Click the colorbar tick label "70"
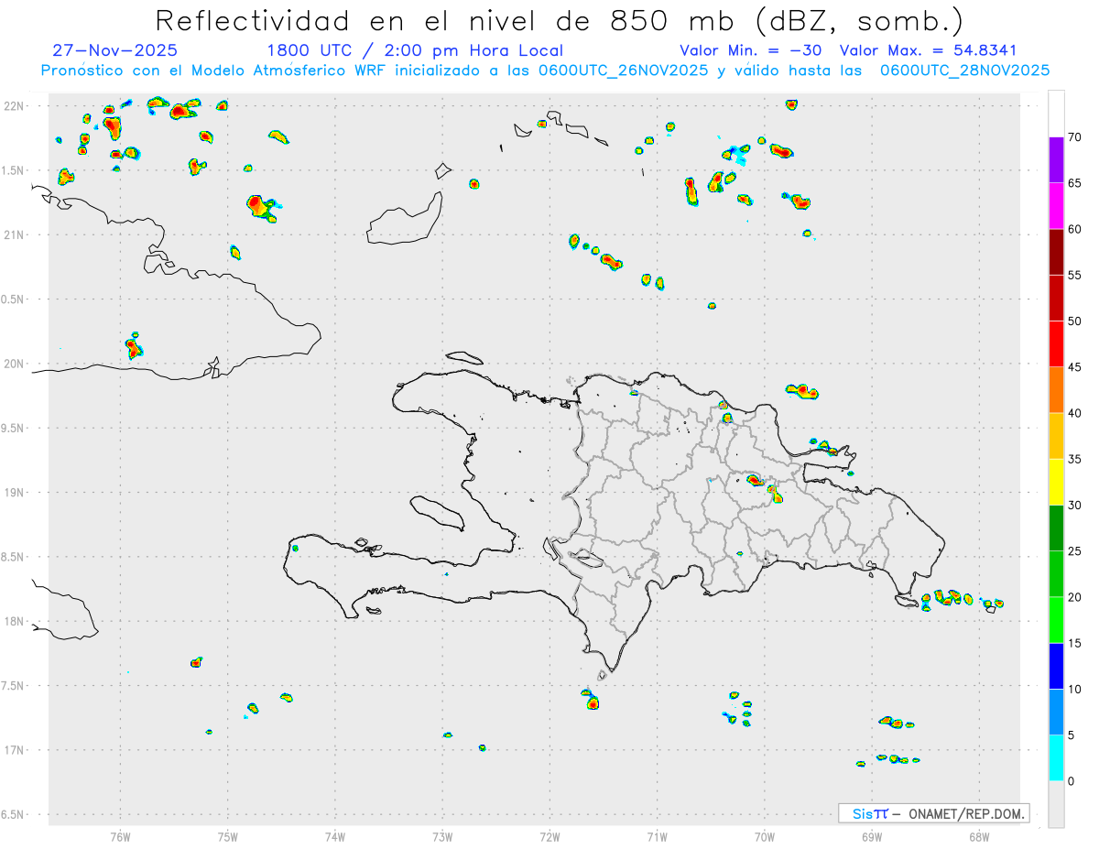 pos(1074,137)
